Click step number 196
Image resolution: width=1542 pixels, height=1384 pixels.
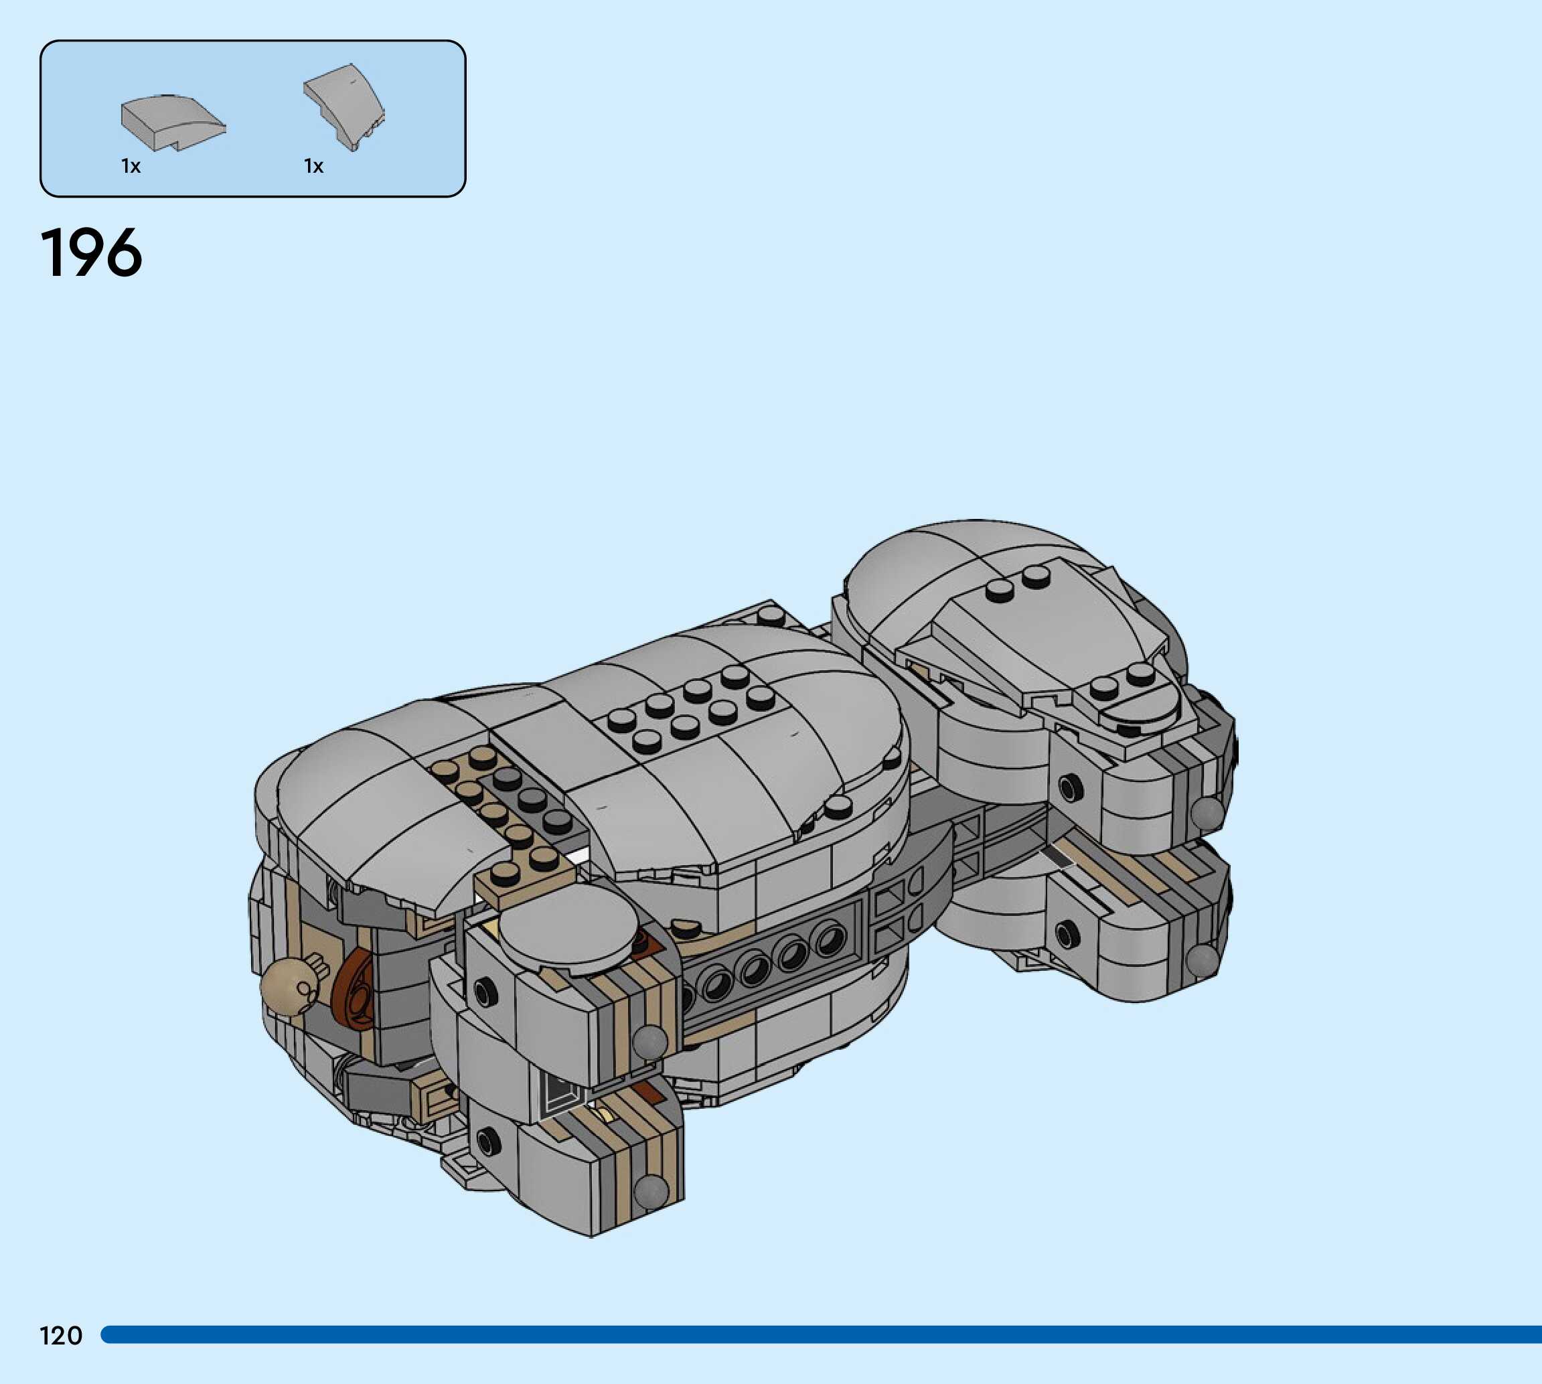[91, 253]
